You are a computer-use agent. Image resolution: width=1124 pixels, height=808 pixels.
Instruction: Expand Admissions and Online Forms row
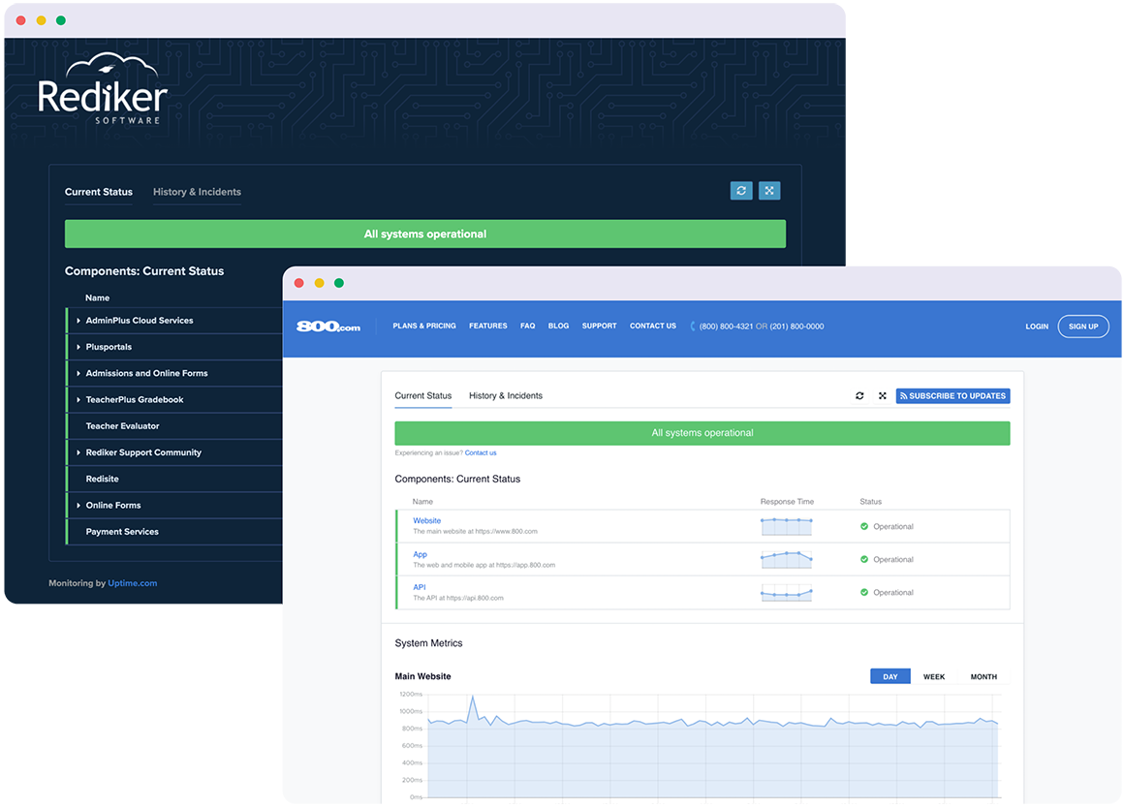click(x=78, y=374)
